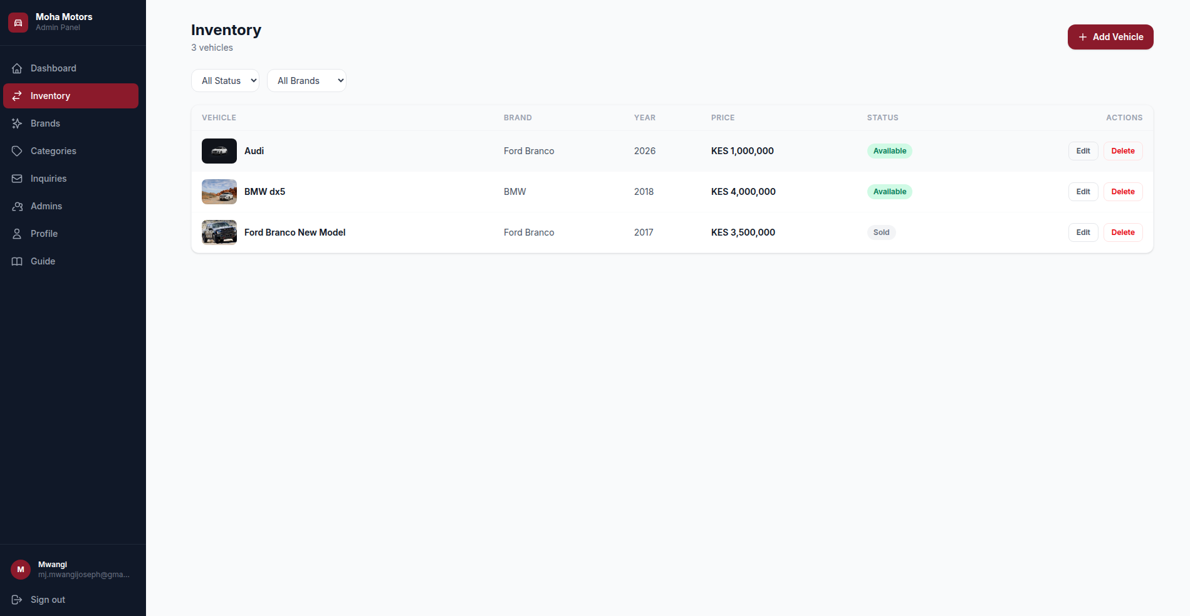Click price KES 3,500,000

(x=743, y=232)
